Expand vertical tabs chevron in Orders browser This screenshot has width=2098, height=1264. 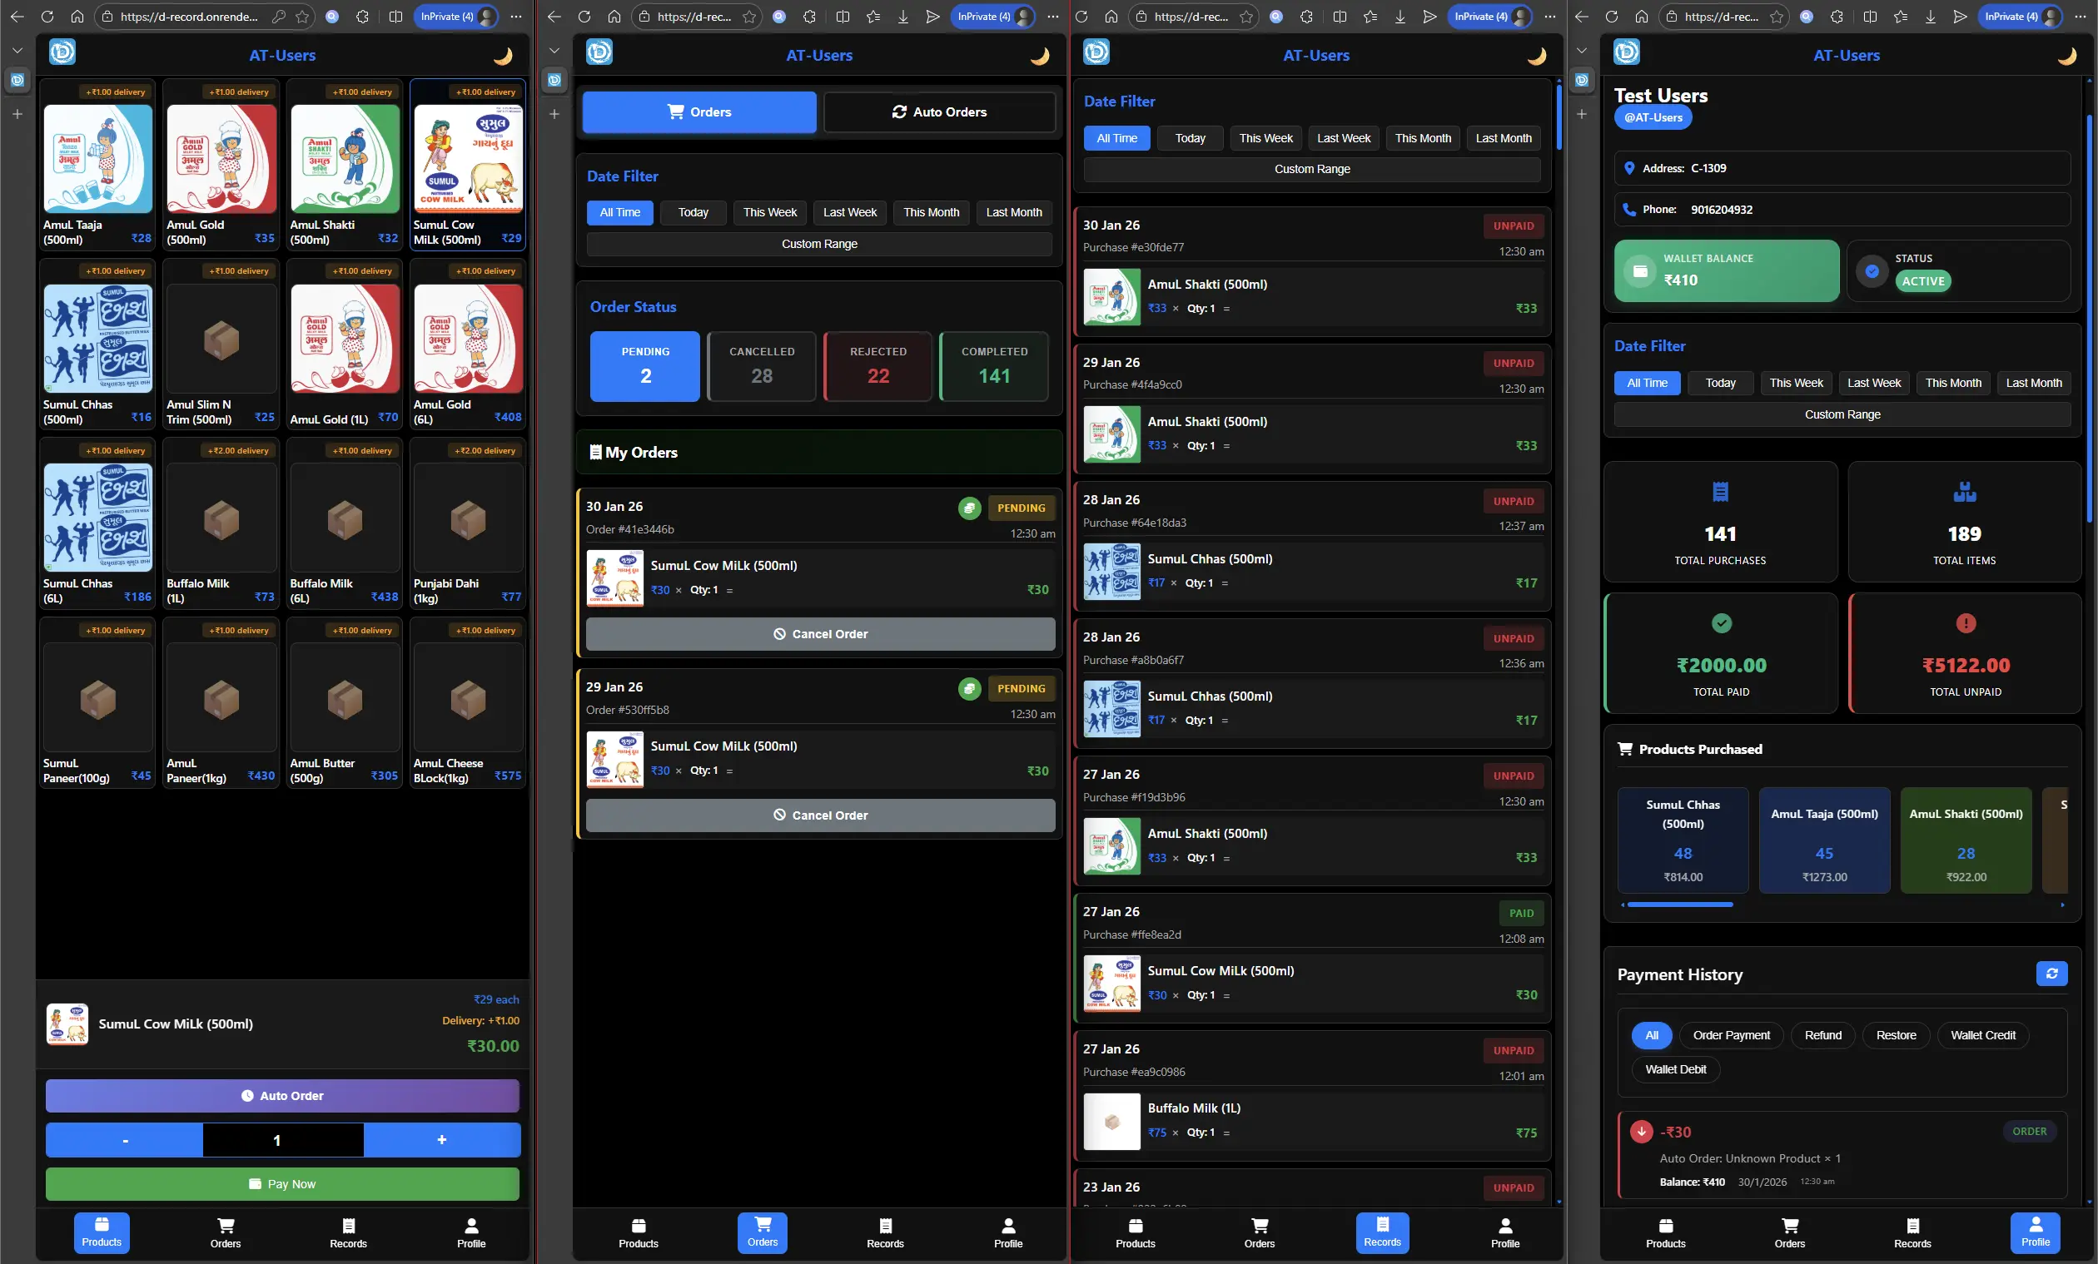click(x=554, y=51)
